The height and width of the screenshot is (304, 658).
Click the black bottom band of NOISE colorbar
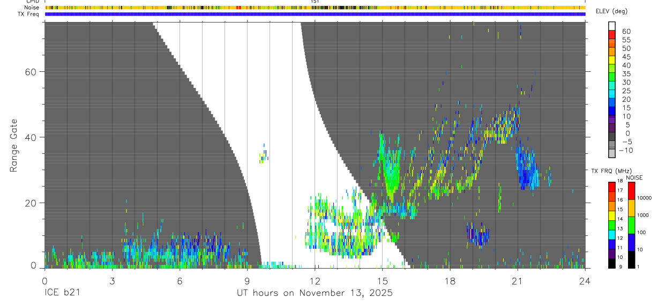point(631,259)
